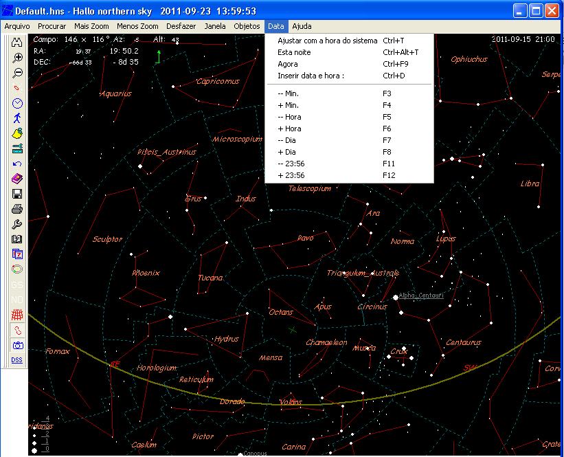Click the Piscis_Austrinus constellation label
Image resolution: width=564 pixels, height=457 pixels.
point(166,152)
